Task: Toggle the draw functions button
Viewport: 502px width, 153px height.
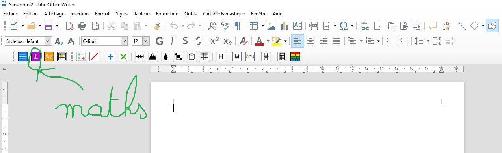Action: pyautogui.click(x=492, y=26)
